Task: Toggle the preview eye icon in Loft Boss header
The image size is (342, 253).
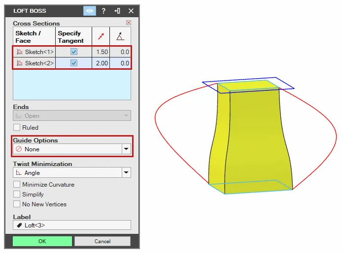Action: tap(89, 11)
